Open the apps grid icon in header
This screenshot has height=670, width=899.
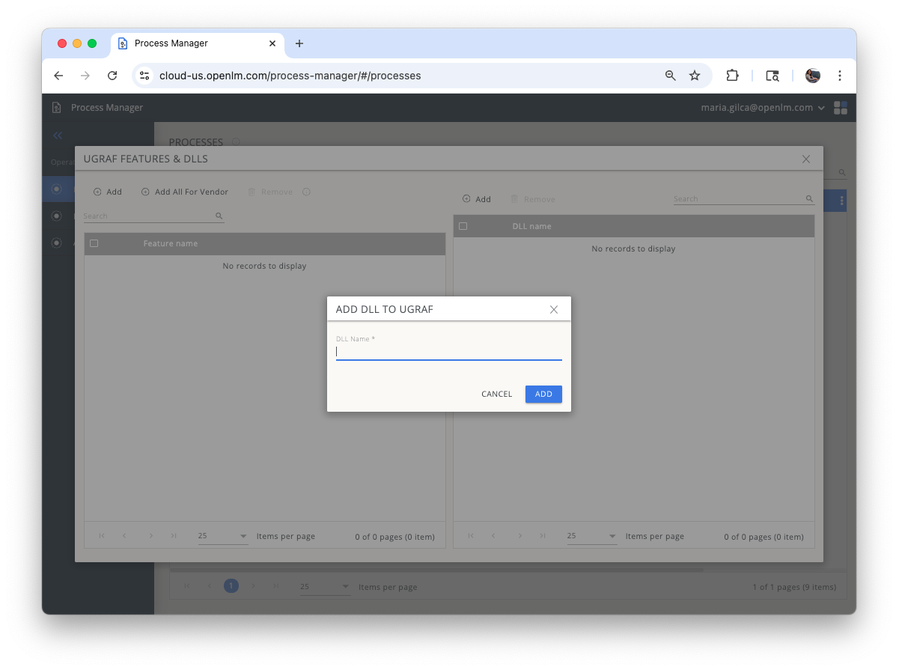tap(840, 107)
